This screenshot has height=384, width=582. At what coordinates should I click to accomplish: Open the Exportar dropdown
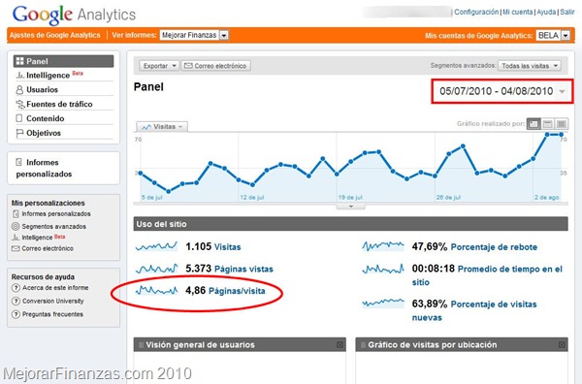click(x=159, y=66)
